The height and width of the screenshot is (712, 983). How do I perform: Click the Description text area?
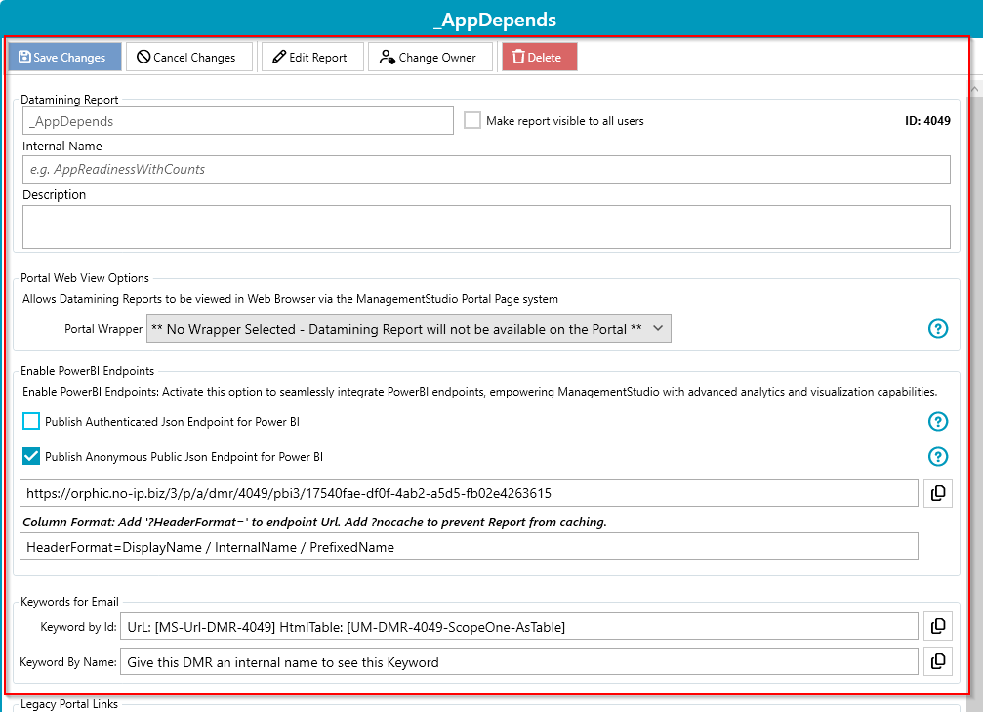click(486, 228)
